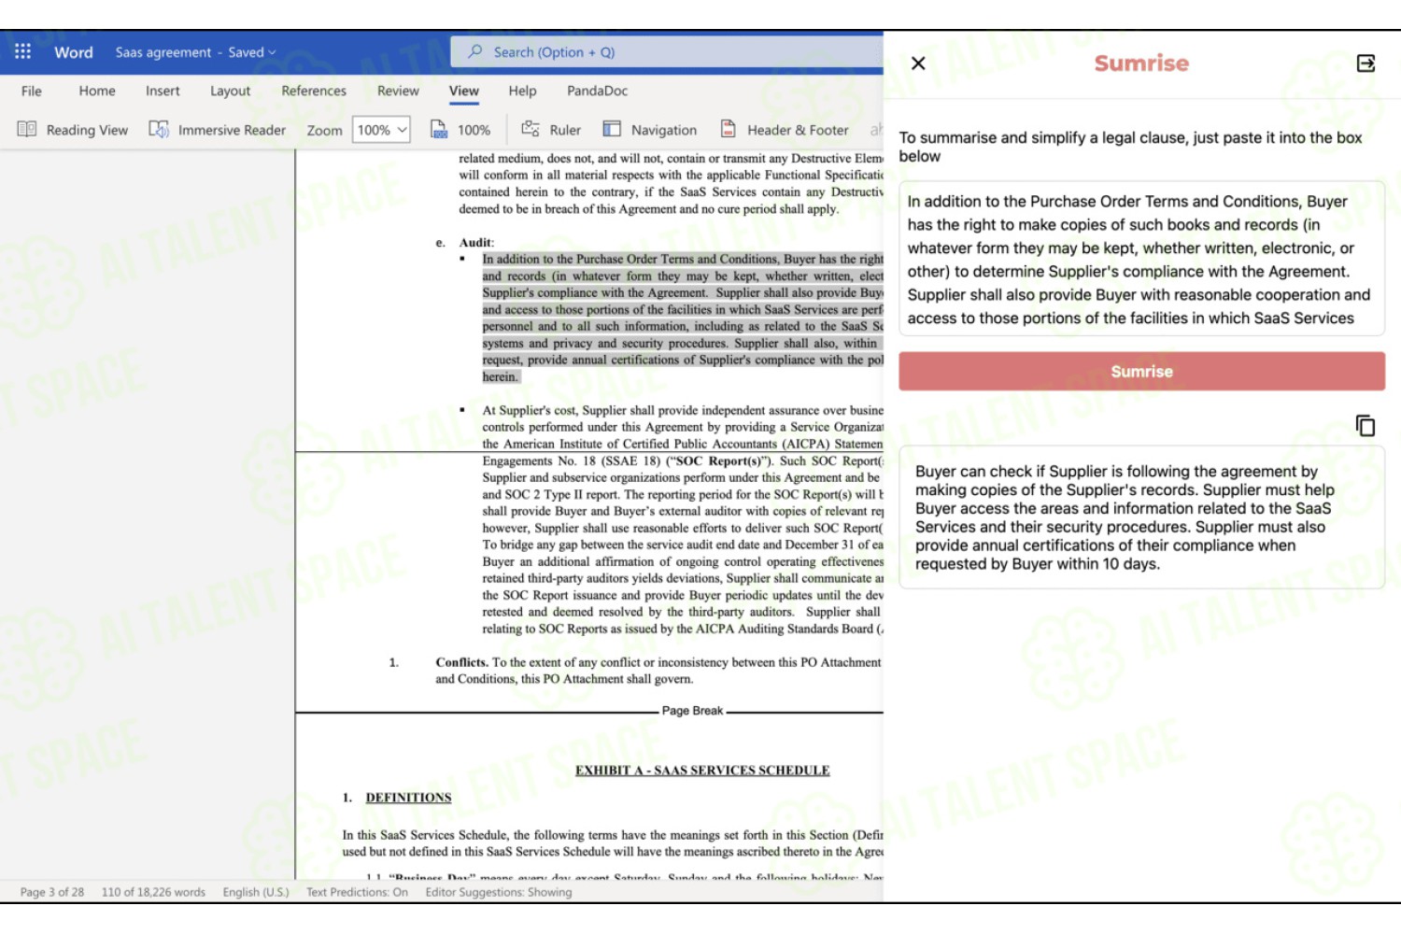Select the View tab
The image size is (1401, 934).
coord(464,91)
